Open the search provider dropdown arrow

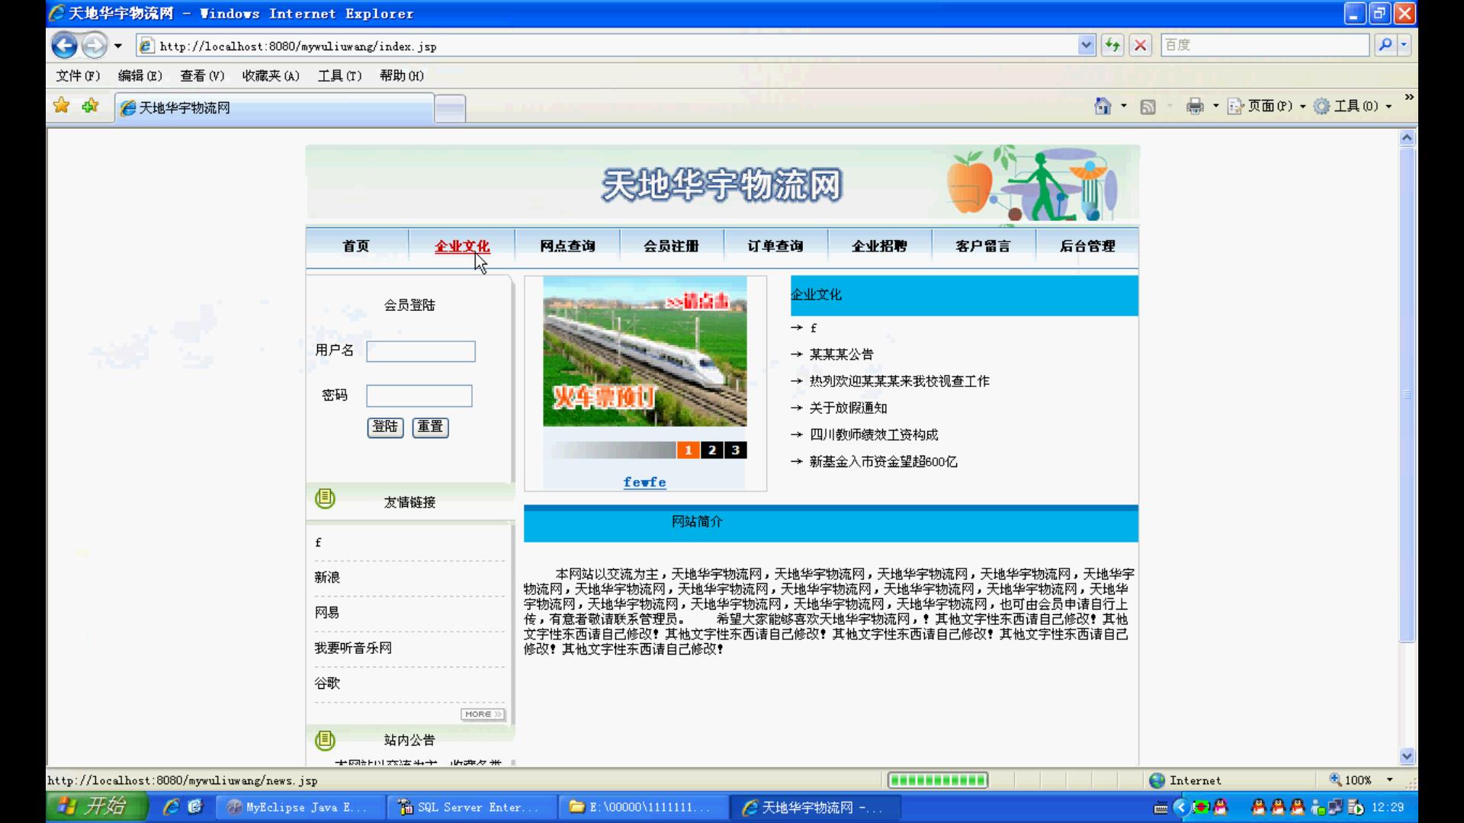[1404, 45]
